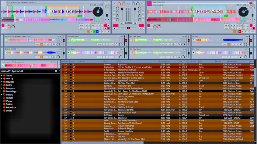The width and height of the screenshot is (257, 144).
Task: Clear the bpm search query
Action: point(56,71)
